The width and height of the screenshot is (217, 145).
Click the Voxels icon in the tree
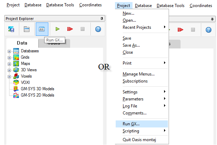tap(16, 76)
